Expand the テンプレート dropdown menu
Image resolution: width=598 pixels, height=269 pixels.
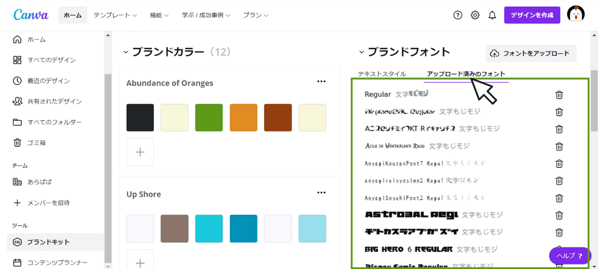coord(115,15)
